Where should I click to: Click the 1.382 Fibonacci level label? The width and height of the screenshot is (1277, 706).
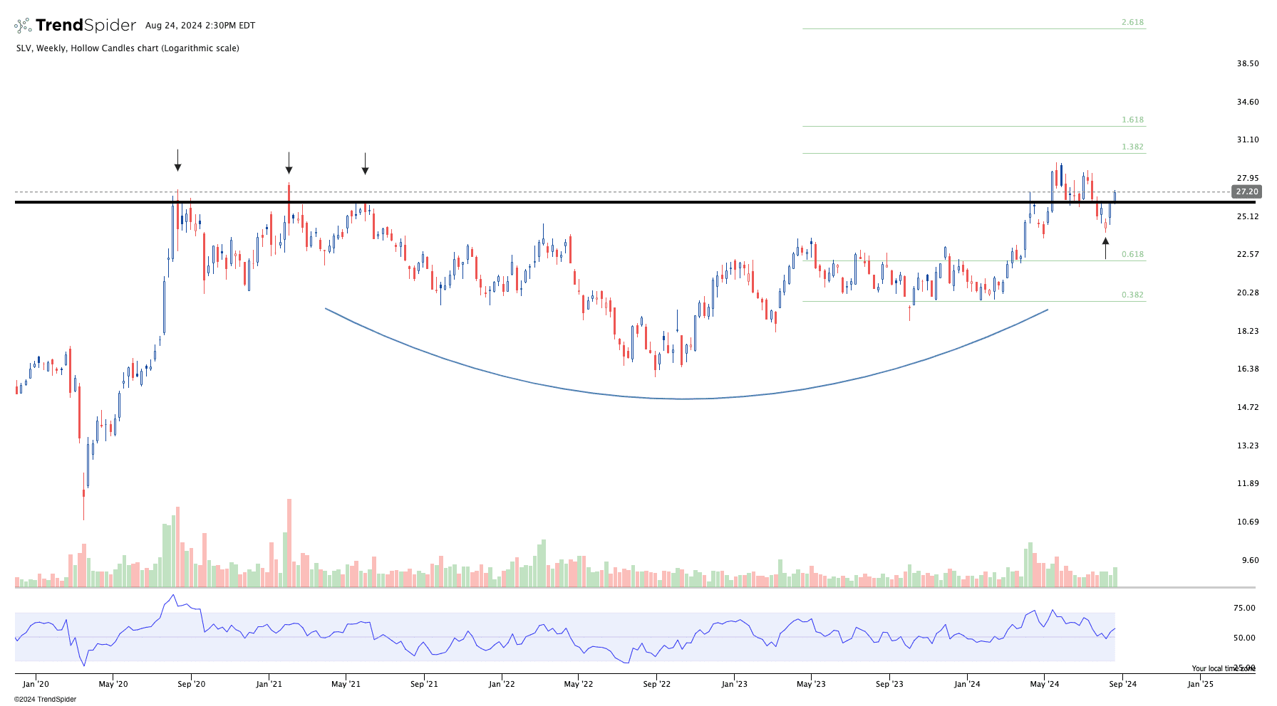coord(1132,147)
